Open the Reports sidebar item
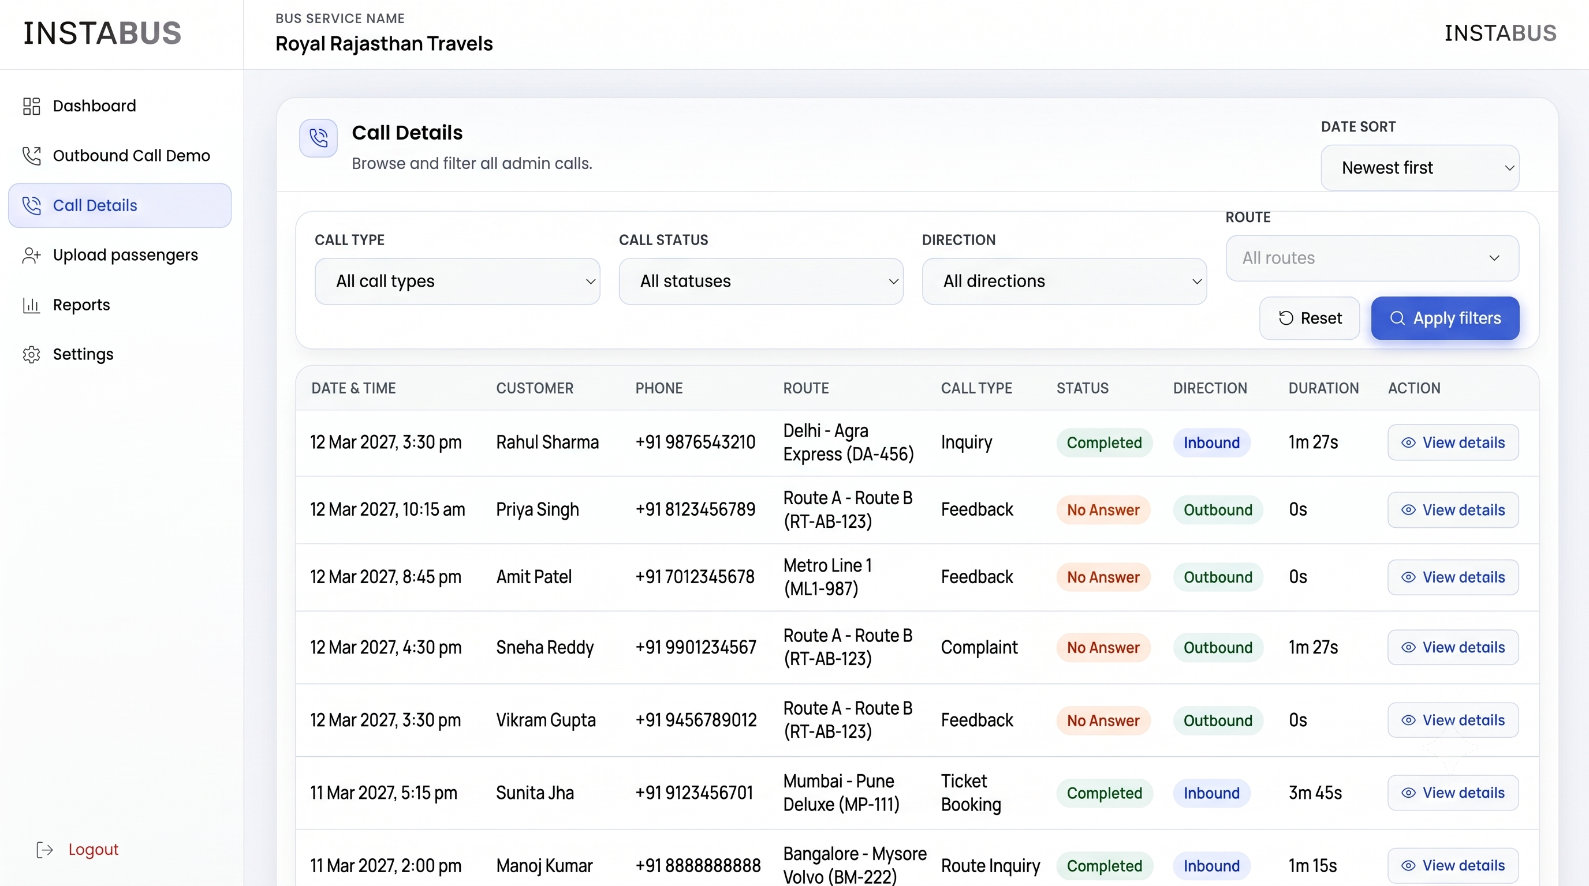This screenshot has height=886, width=1589. pos(120,305)
